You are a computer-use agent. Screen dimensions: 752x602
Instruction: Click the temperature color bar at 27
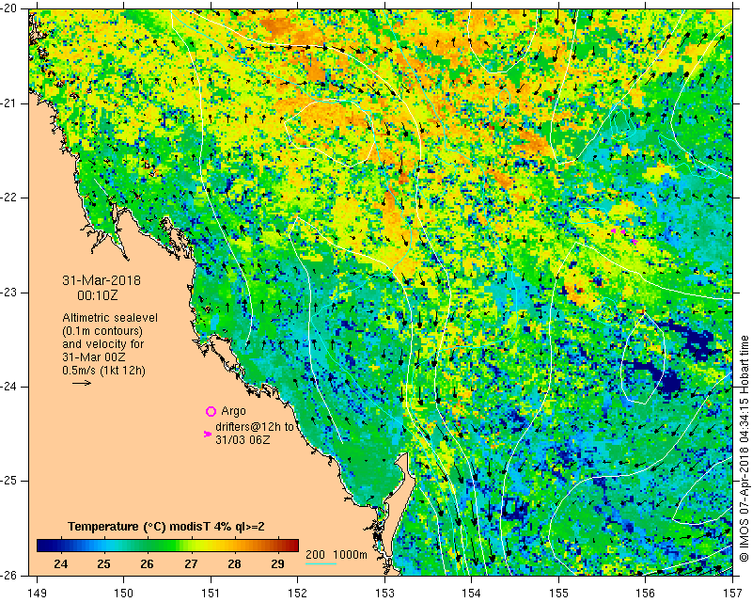point(191,545)
